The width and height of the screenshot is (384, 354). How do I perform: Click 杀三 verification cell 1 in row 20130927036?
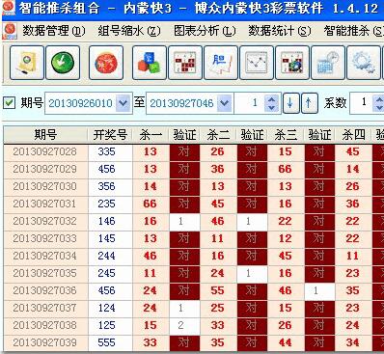tap(319, 290)
